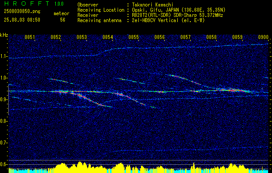Click the meteor count 56
The width and height of the screenshot is (272, 173).
click(x=63, y=20)
